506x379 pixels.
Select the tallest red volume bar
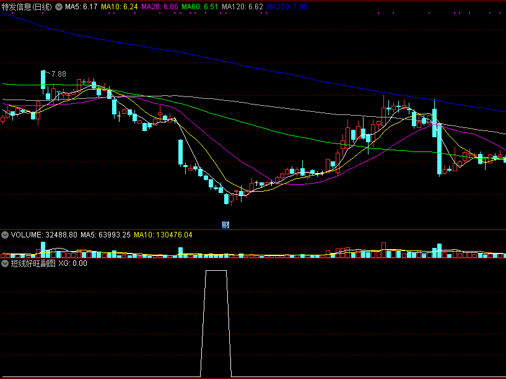click(x=384, y=250)
